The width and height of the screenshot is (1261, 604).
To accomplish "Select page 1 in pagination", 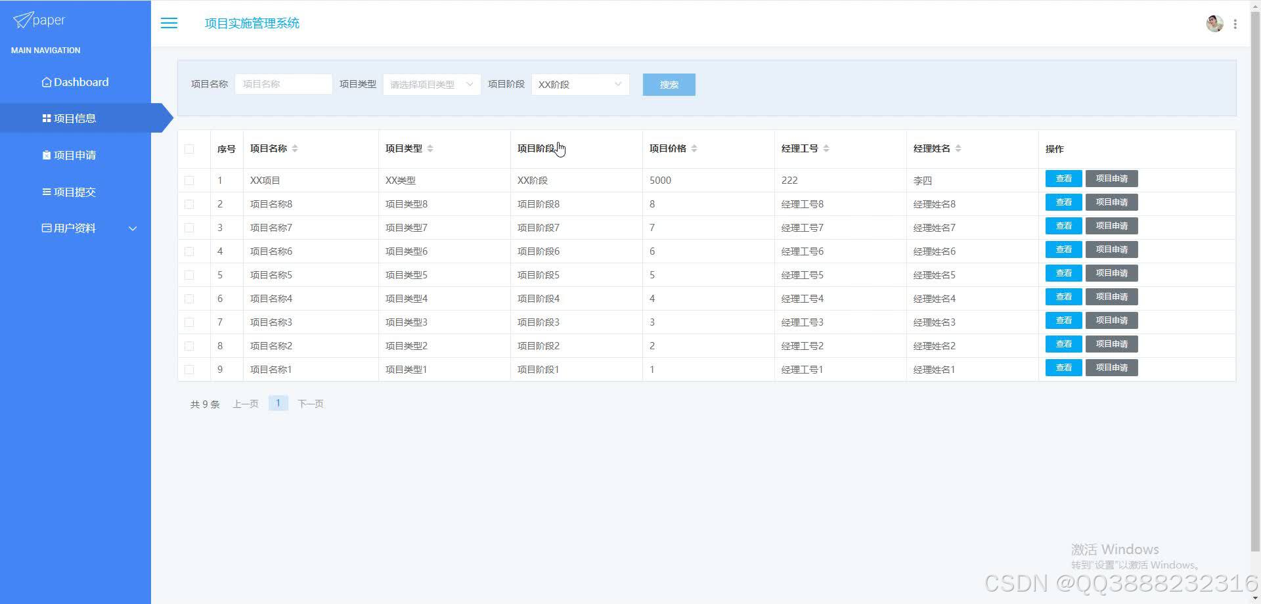I will (x=278, y=403).
